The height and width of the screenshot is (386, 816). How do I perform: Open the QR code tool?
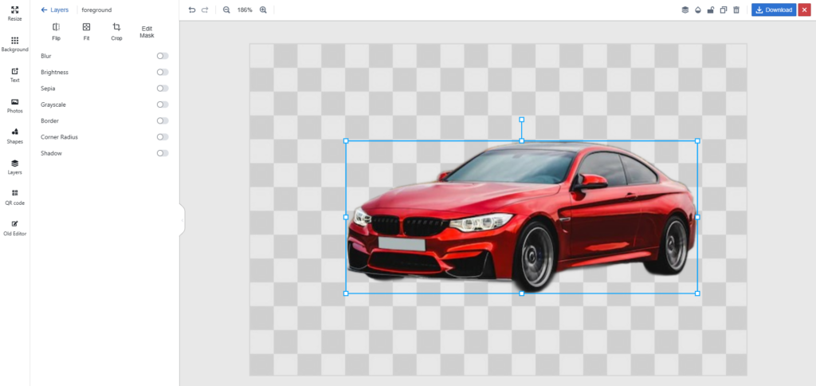pos(14,198)
